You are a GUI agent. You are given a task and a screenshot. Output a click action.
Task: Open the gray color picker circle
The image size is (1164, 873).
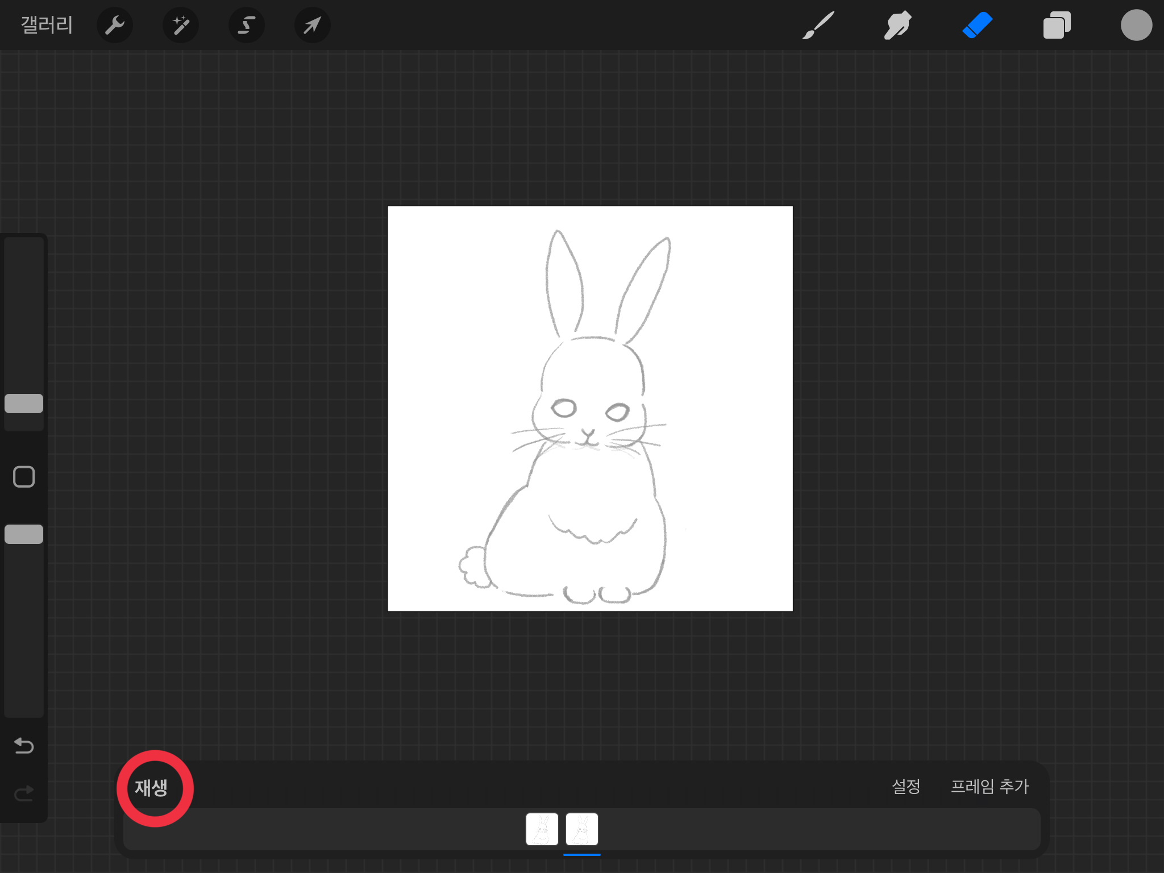[x=1136, y=25]
